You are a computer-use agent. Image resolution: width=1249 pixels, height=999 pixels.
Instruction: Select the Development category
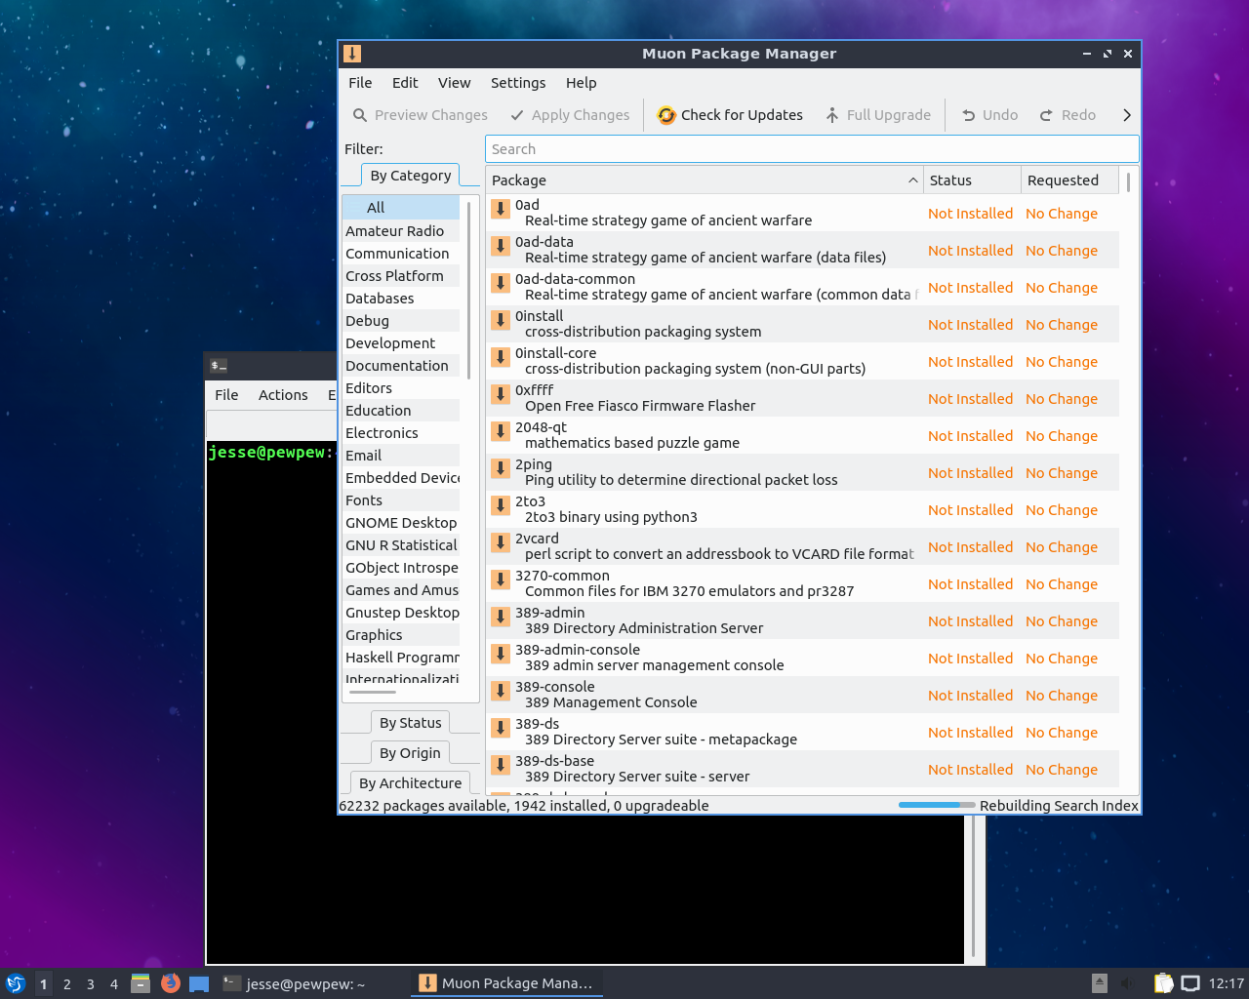401,343
